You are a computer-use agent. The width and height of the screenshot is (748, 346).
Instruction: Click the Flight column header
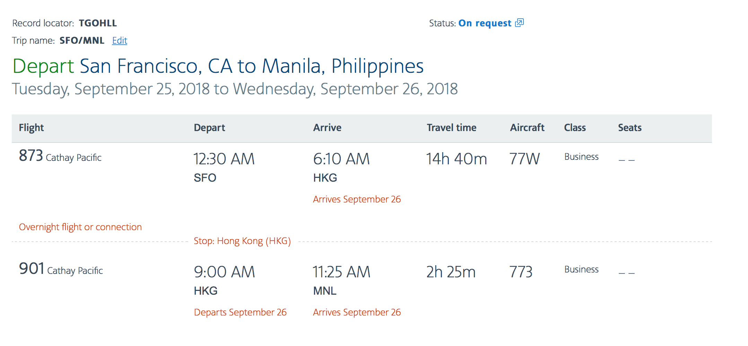click(x=31, y=128)
